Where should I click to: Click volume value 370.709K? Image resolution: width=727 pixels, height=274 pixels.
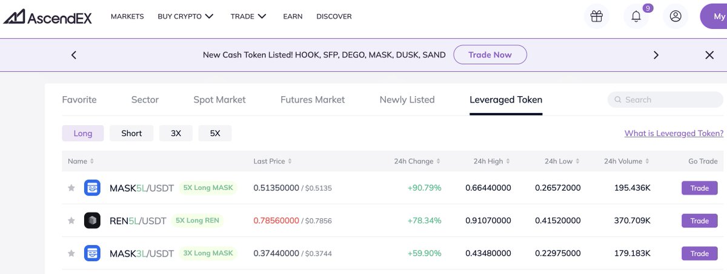(x=632, y=221)
